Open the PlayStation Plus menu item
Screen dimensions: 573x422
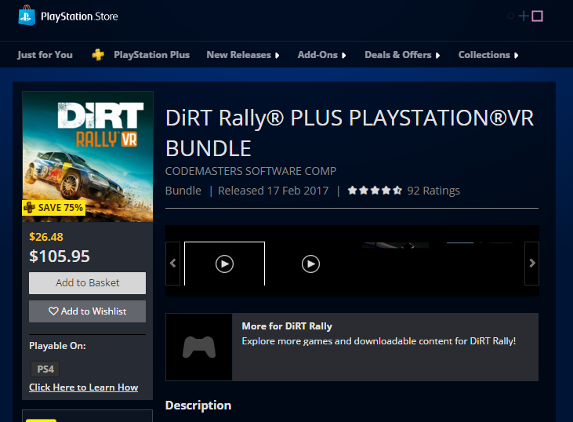point(151,54)
